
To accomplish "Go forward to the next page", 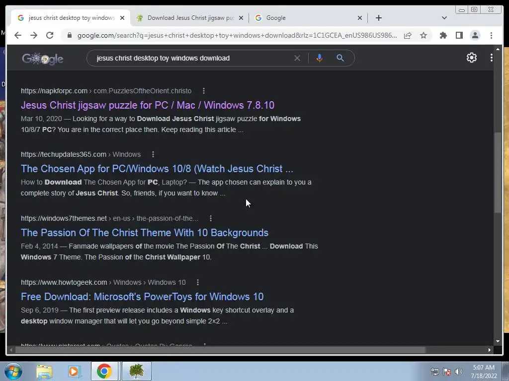I will coord(34,35).
